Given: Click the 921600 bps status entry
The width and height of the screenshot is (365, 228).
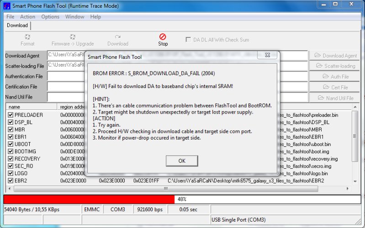Looking at the screenshot, I should 150,209.
